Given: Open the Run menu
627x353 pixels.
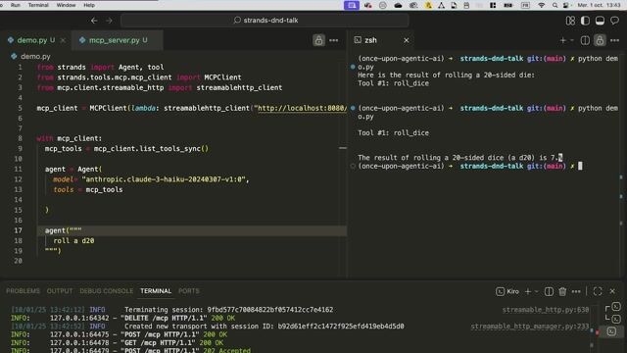Looking at the screenshot, I should pyautogui.click(x=16, y=5).
